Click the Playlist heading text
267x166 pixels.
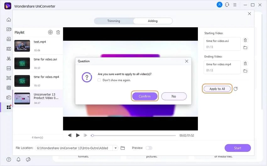pyautogui.click(x=19, y=32)
